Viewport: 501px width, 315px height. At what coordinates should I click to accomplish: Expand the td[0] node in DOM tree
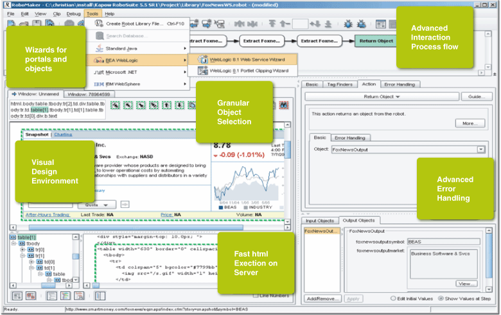(x=31, y=262)
